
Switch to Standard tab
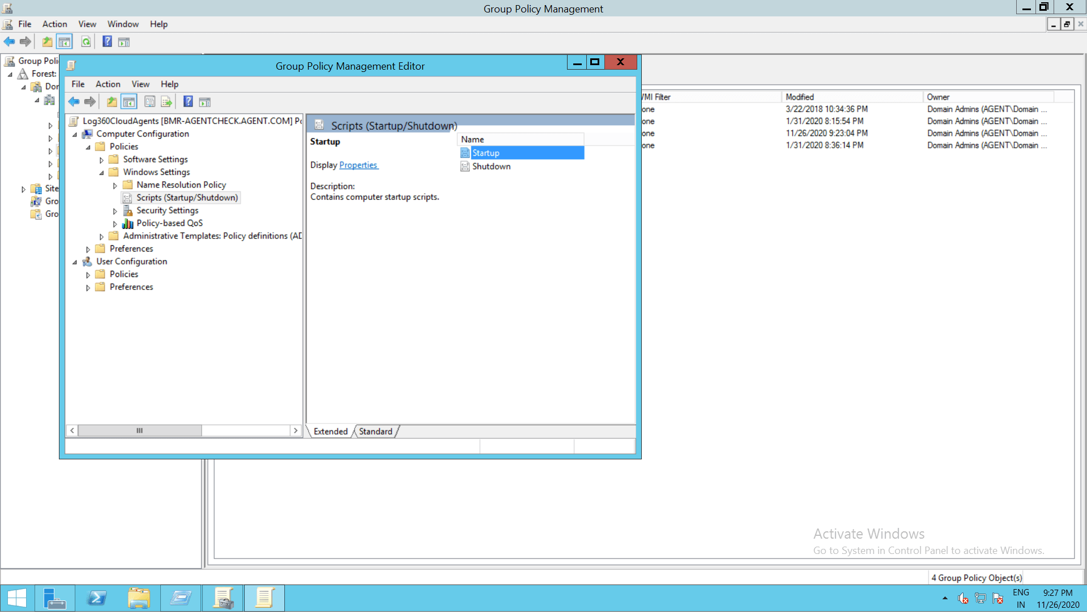coord(376,432)
